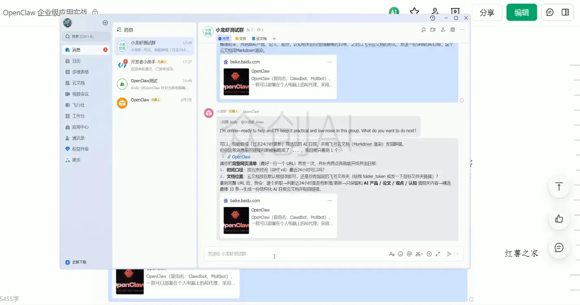Select the screenshot scissors tool
The image size is (580, 305).
[417, 254]
